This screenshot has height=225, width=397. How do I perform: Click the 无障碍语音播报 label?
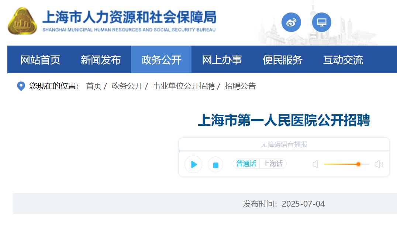pyautogui.click(x=284, y=144)
